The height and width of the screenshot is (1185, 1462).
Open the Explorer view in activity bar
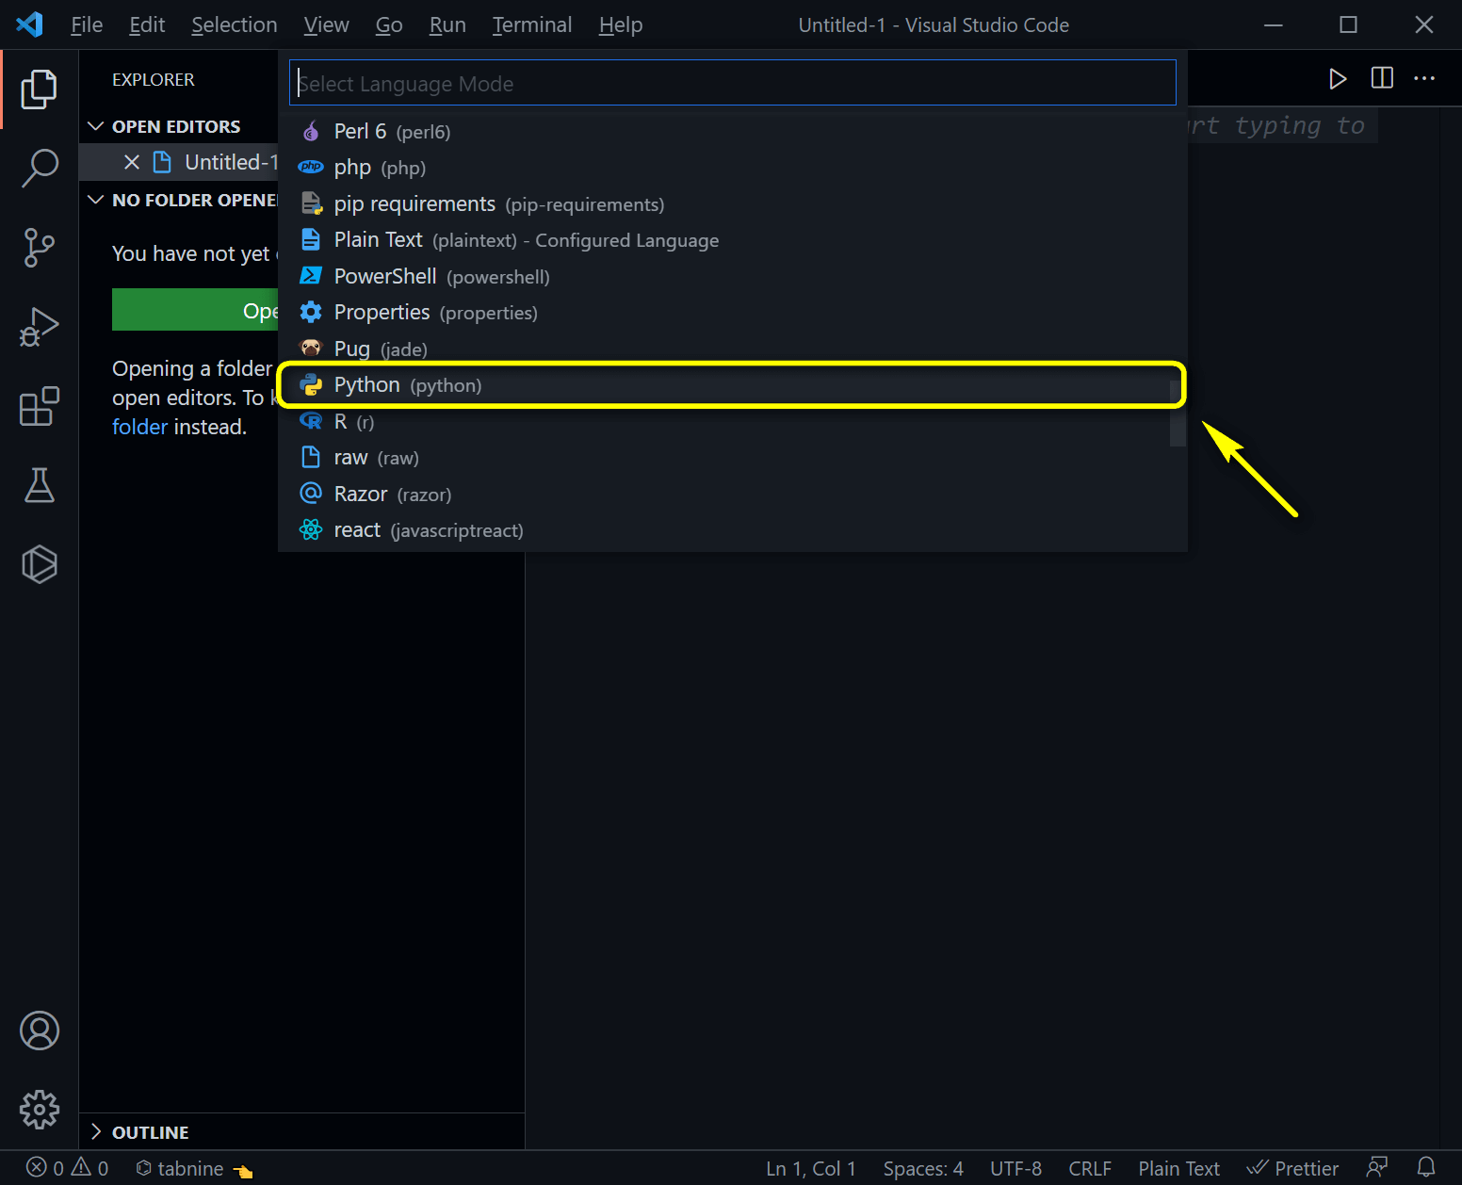[x=40, y=89]
